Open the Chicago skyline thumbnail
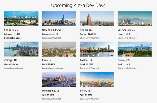Image resolution: width=157 pixels, height=103 pixels. tap(21, 49)
